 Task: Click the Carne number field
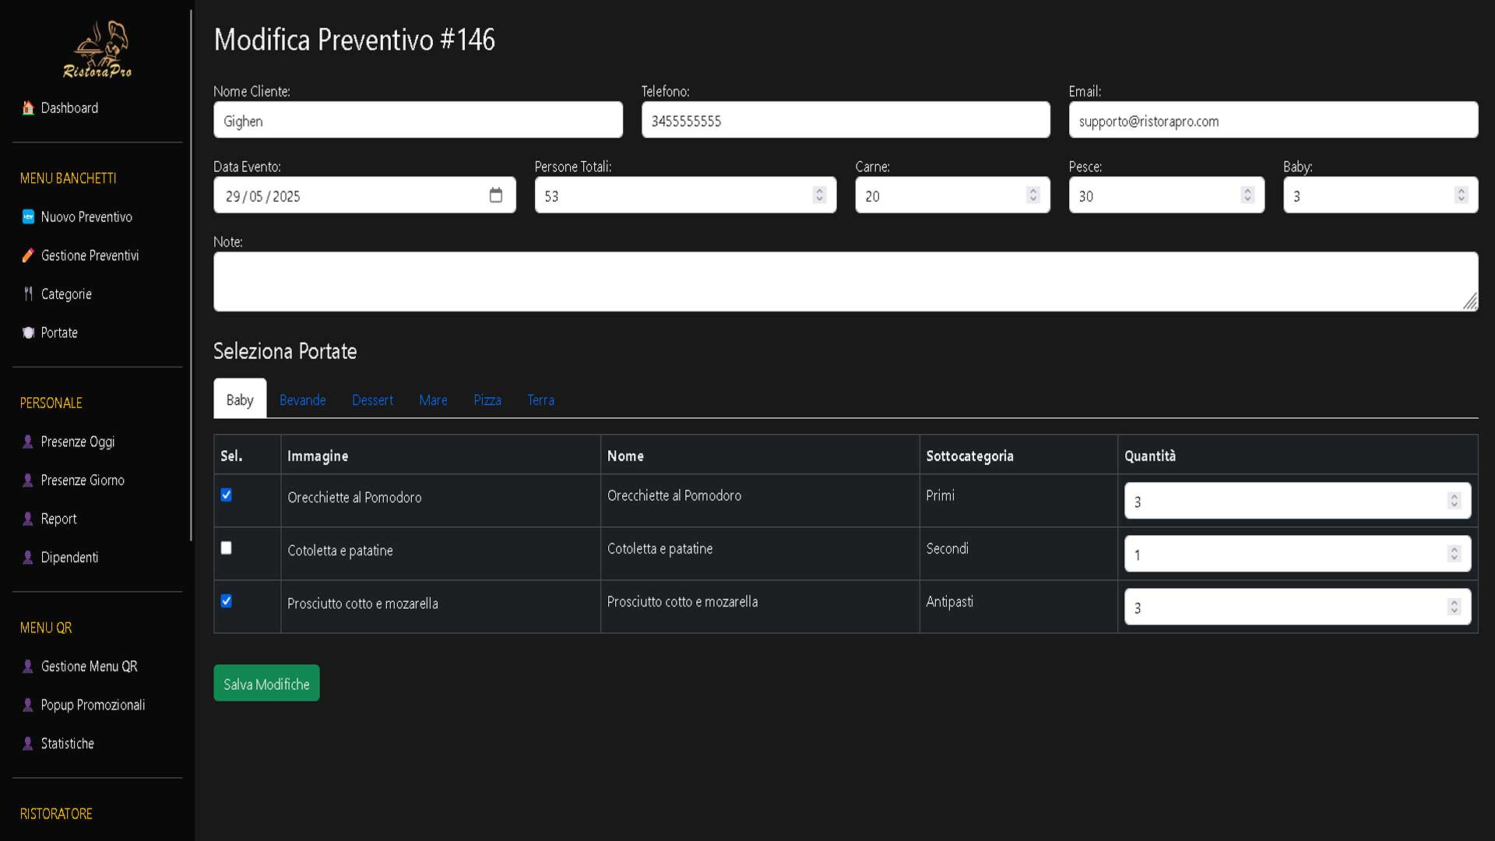(952, 195)
